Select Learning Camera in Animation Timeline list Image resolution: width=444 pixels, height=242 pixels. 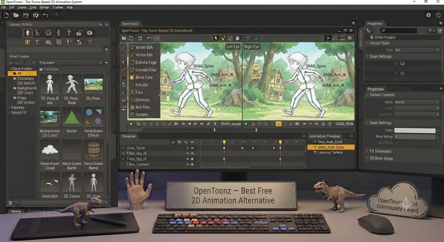pyautogui.click(x=331, y=152)
